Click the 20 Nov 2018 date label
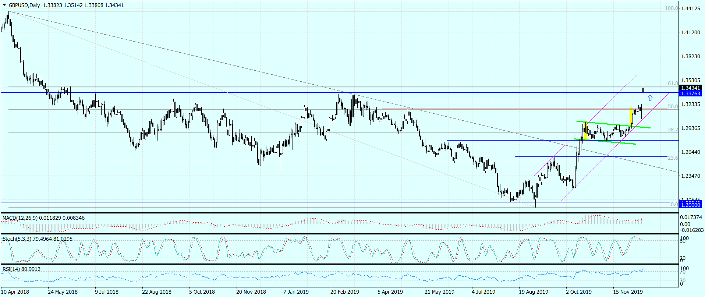705x297 pixels. (251, 292)
